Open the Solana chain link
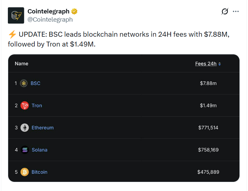Image resolution: width=248 pixels, height=191 pixels. coord(39,150)
